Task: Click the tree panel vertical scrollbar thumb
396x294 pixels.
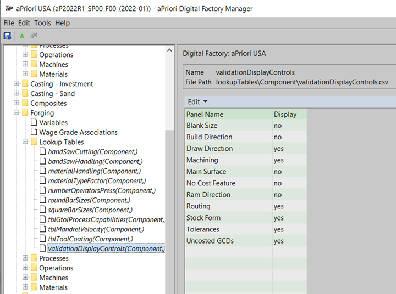Action: pyautogui.click(x=169, y=212)
